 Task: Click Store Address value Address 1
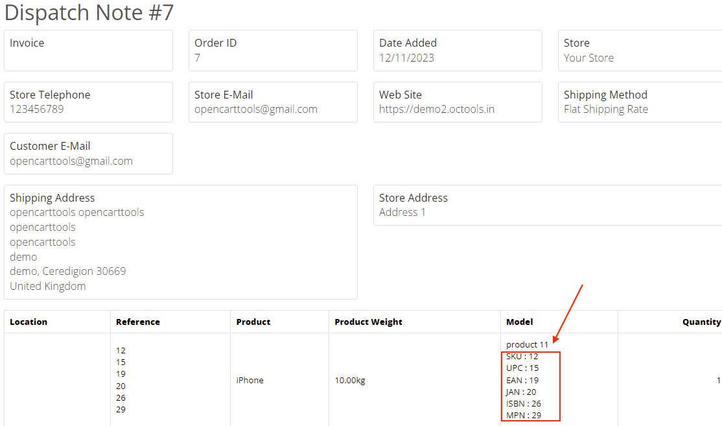point(402,212)
